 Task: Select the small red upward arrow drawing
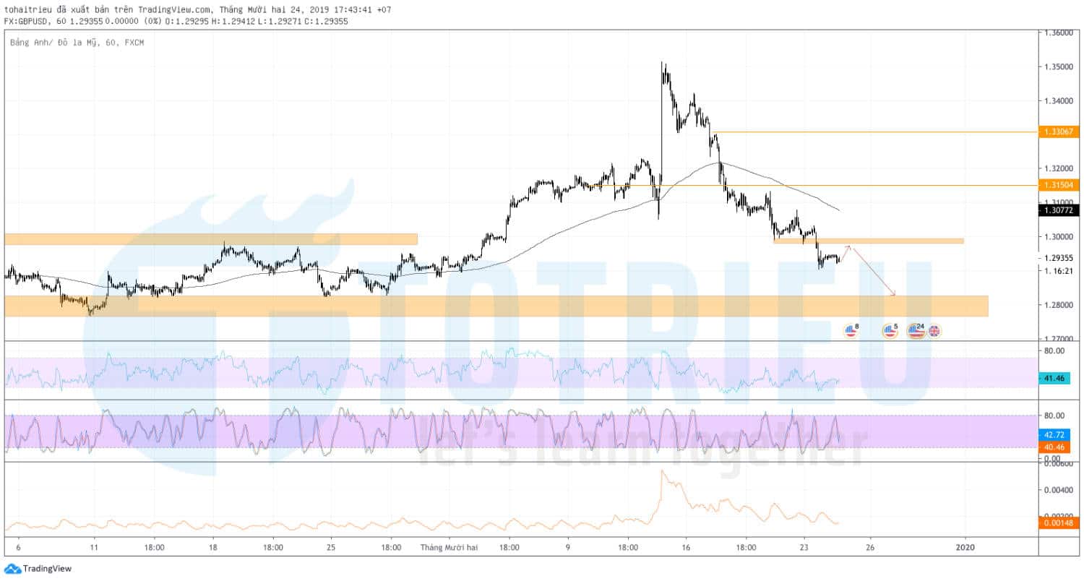point(845,253)
